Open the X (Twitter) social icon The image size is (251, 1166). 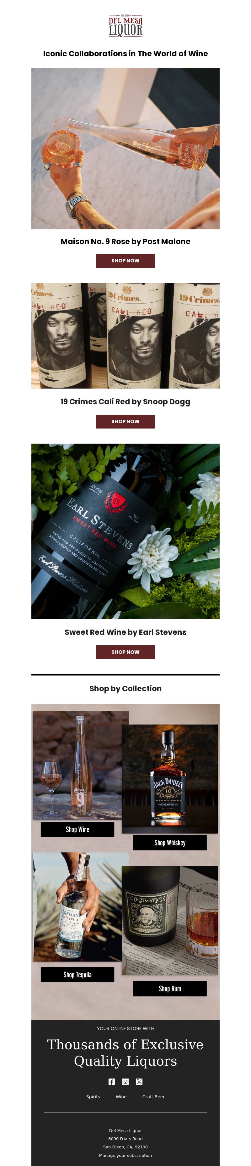(x=139, y=1081)
